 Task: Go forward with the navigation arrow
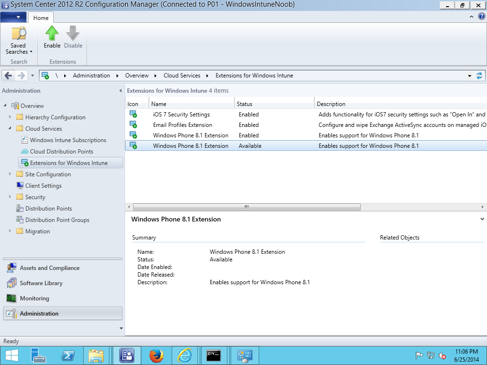coord(21,76)
